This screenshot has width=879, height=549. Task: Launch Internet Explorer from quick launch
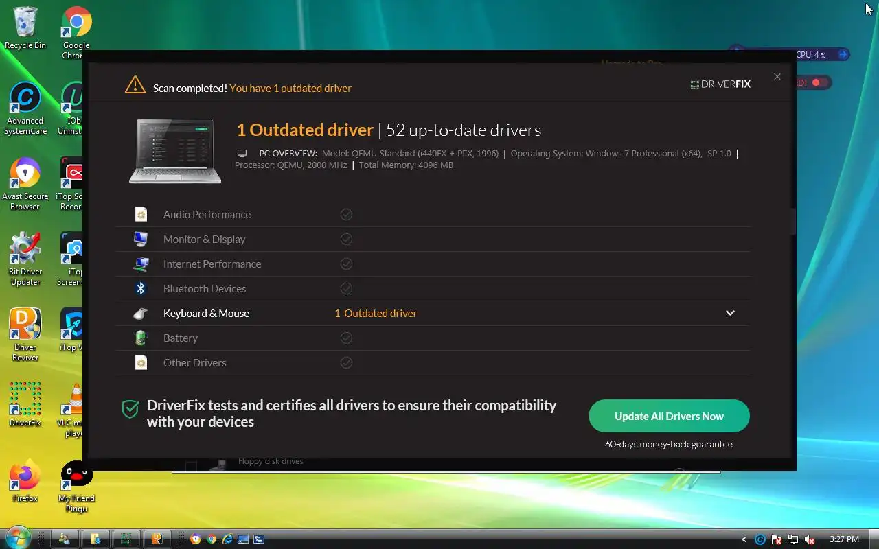click(x=227, y=539)
